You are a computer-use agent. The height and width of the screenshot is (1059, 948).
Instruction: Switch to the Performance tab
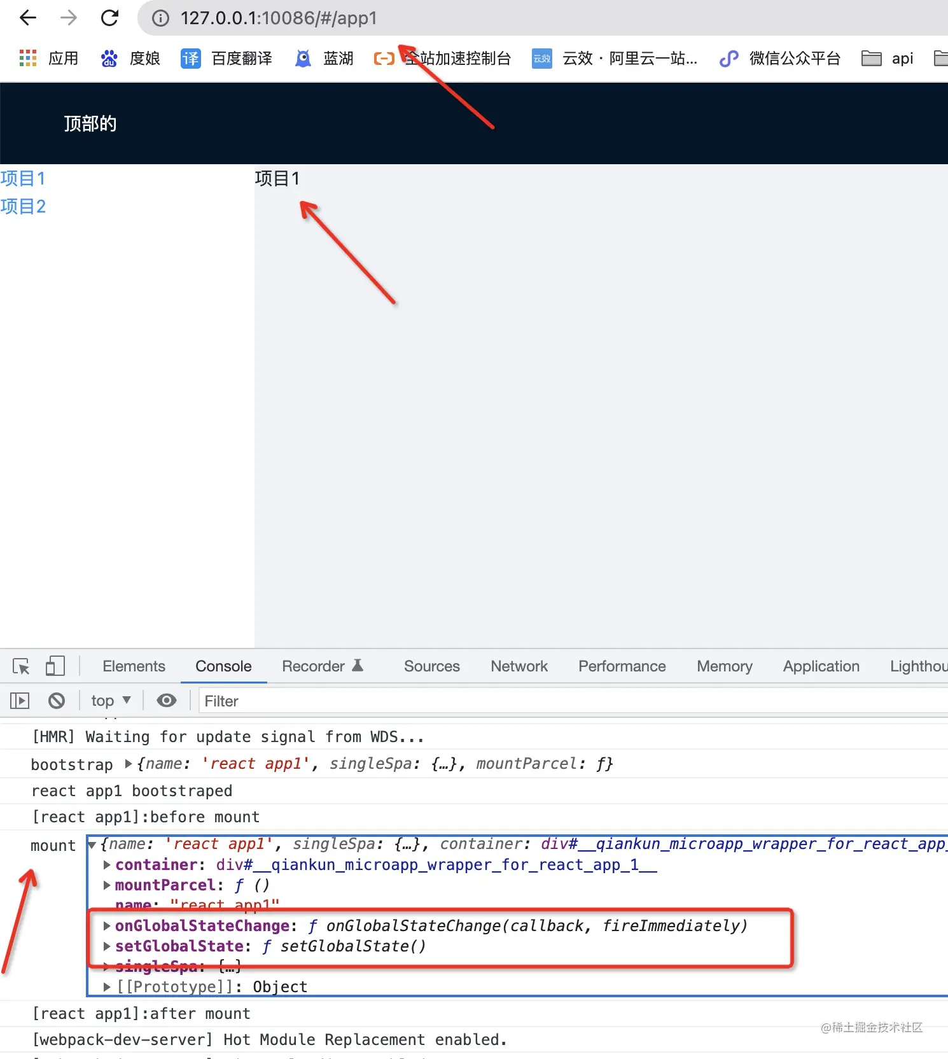coord(622,666)
